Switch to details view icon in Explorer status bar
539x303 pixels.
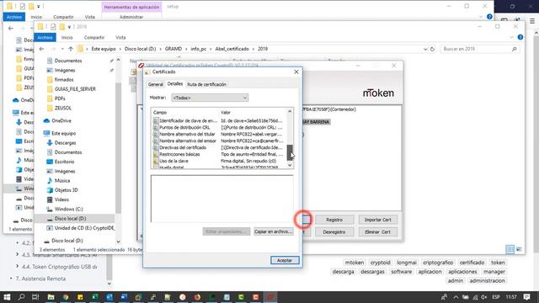[510, 249]
